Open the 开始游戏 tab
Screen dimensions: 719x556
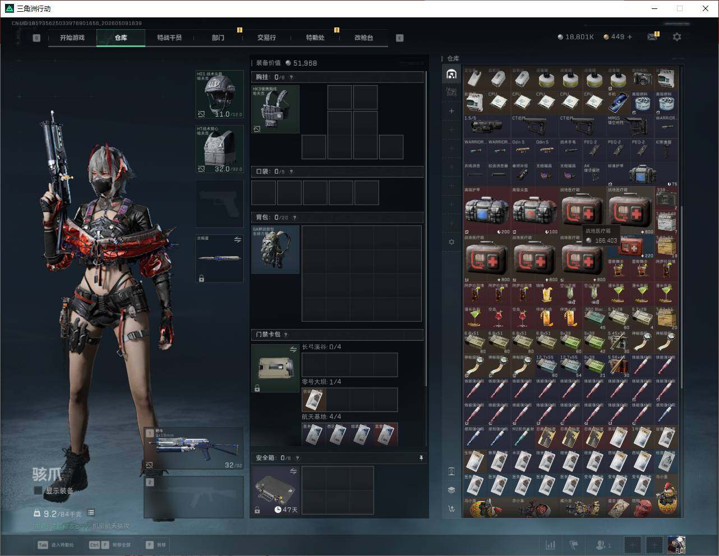point(72,38)
